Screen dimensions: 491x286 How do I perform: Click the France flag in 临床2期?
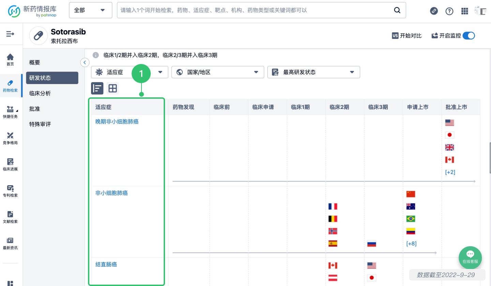tap(333, 206)
